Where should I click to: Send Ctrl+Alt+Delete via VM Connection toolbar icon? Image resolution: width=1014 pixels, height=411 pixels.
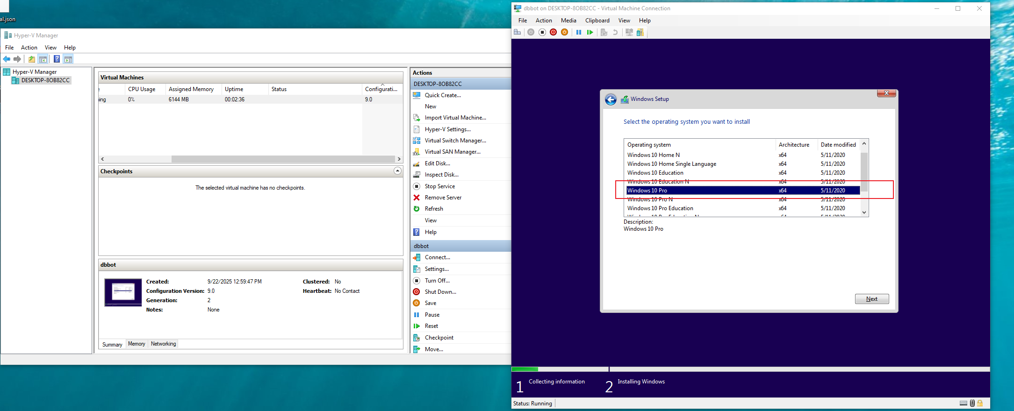click(517, 32)
